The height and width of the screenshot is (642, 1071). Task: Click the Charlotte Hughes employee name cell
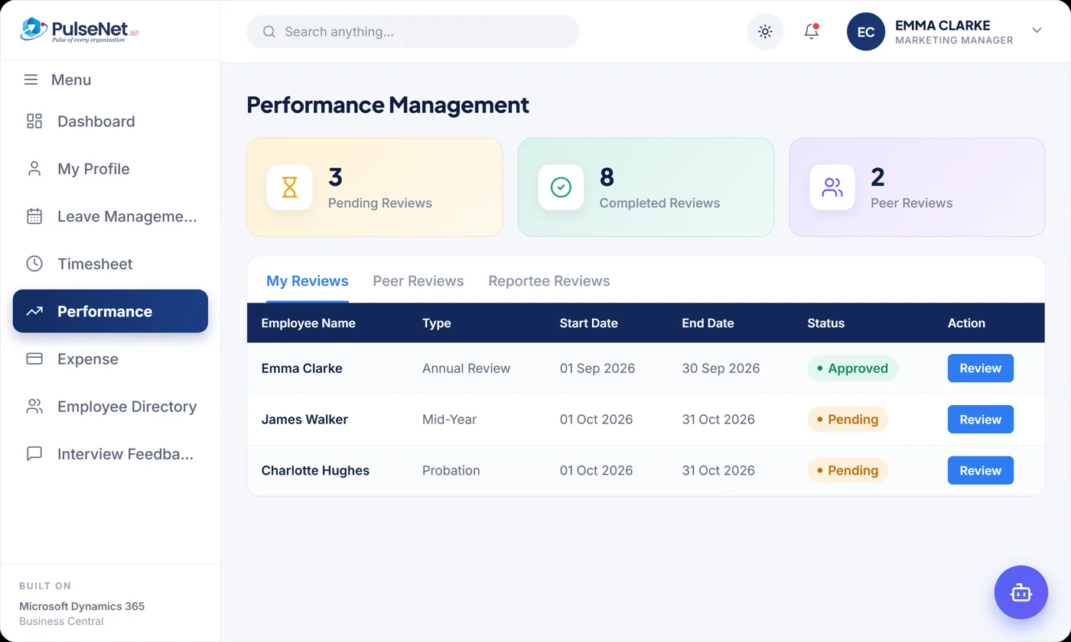click(315, 471)
